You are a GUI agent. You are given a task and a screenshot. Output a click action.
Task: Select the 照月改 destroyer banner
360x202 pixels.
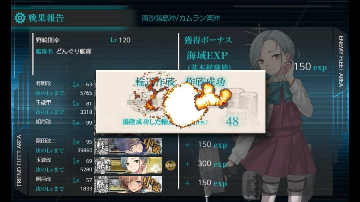point(128,184)
